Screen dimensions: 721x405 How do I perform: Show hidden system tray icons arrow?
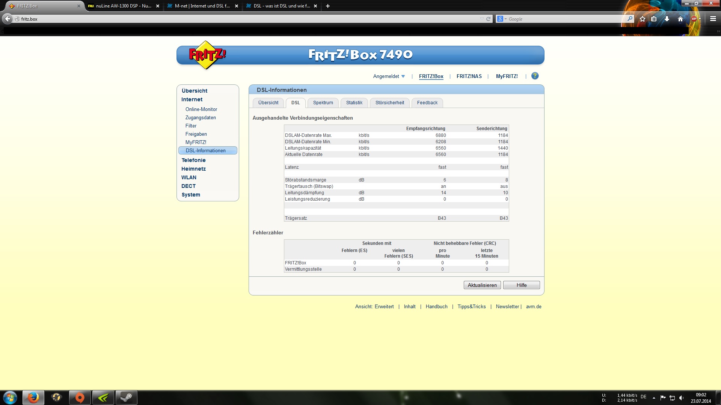click(654, 397)
